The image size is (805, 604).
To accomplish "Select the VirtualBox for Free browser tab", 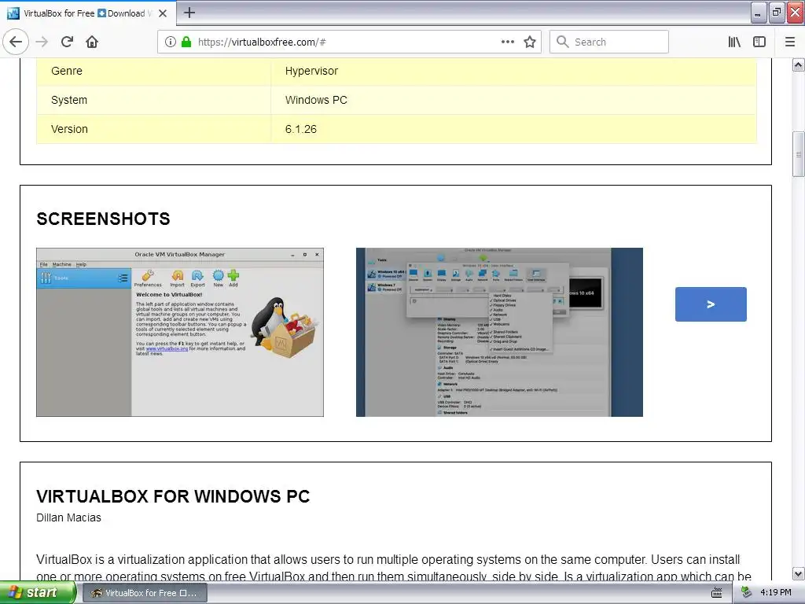I will 88,13.
